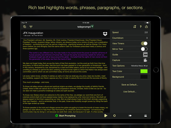Open the settings tools icon
The height and width of the screenshot is (128, 171).
click(x=135, y=27)
